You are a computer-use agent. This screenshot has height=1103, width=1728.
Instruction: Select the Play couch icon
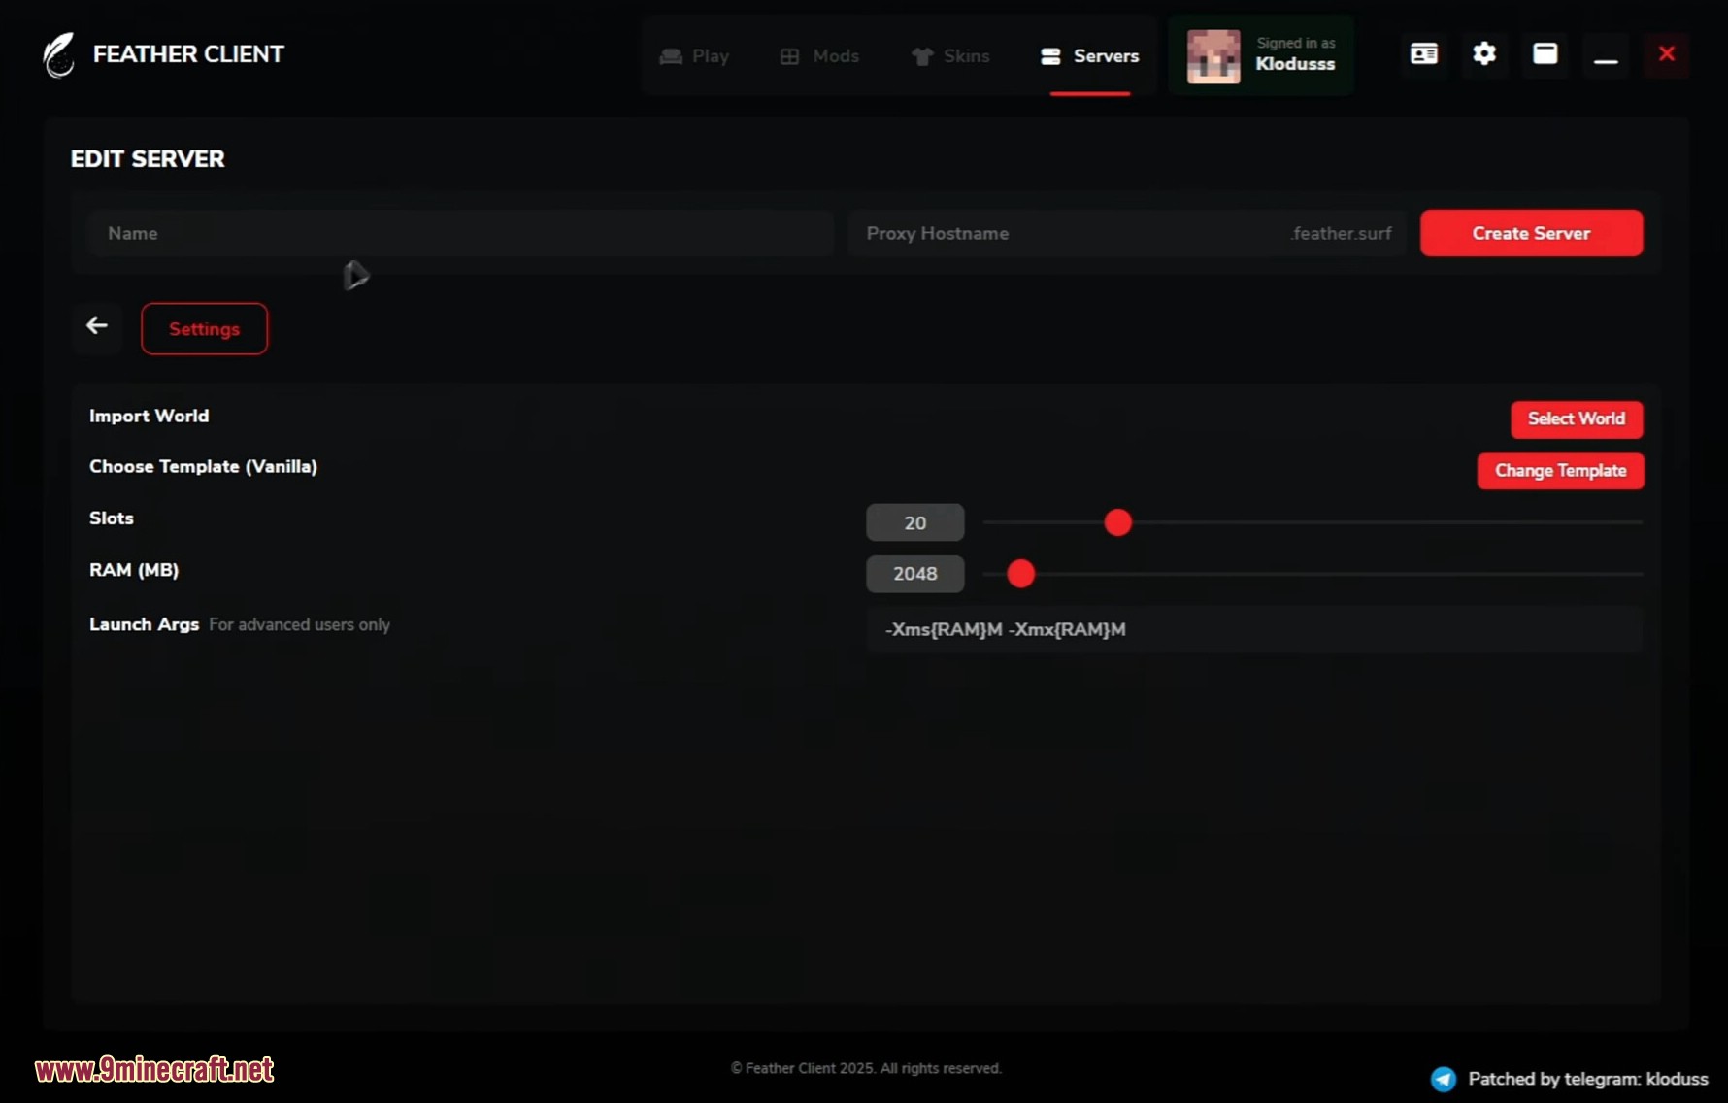[670, 56]
